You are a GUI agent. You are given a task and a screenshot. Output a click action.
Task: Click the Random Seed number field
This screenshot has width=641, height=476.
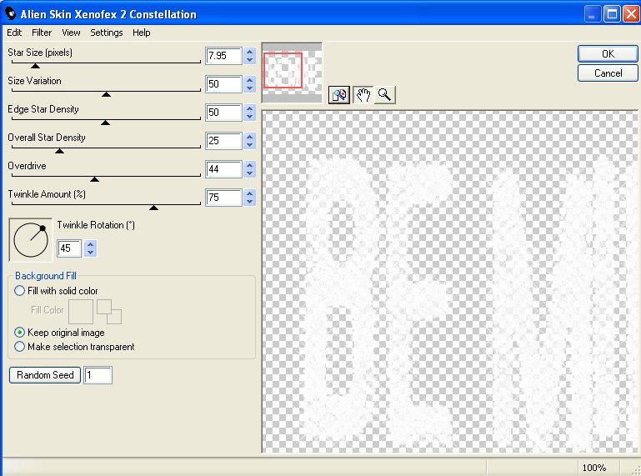click(x=98, y=375)
